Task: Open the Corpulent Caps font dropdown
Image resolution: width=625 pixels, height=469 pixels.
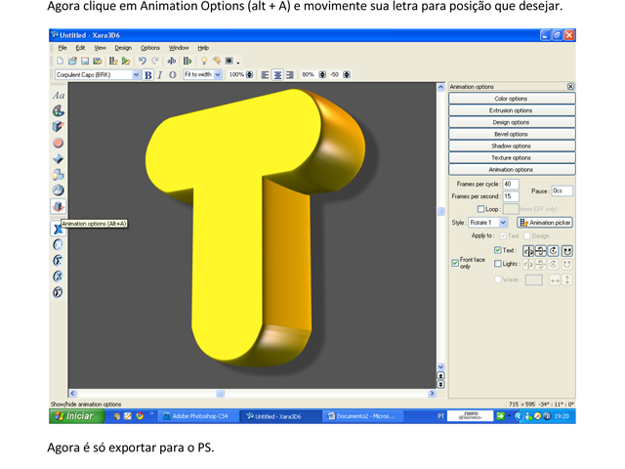Action: (137, 74)
